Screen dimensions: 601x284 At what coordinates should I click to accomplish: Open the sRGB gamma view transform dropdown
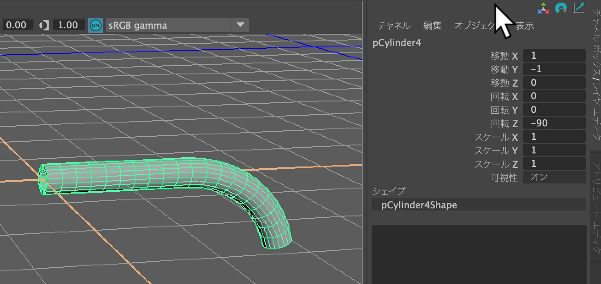pos(176,25)
